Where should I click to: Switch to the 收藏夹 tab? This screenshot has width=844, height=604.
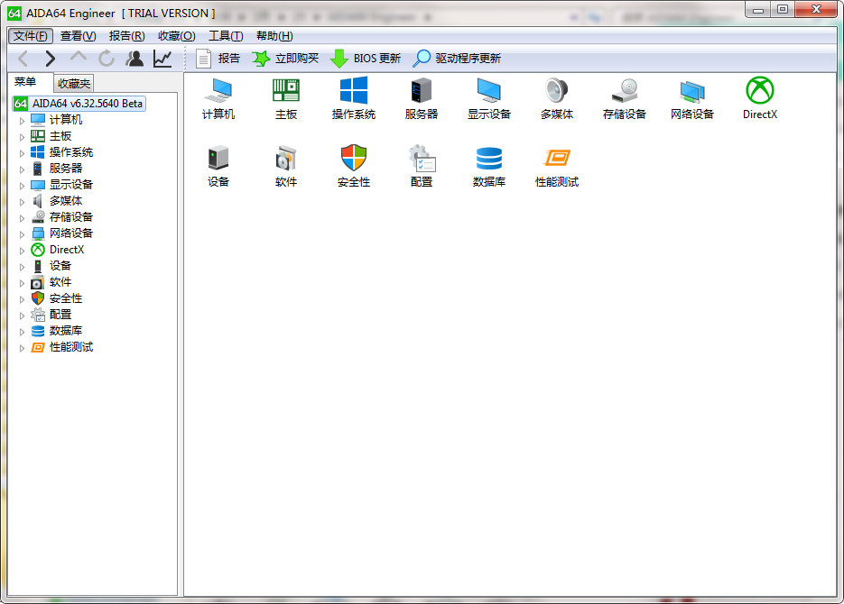tap(74, 83)
